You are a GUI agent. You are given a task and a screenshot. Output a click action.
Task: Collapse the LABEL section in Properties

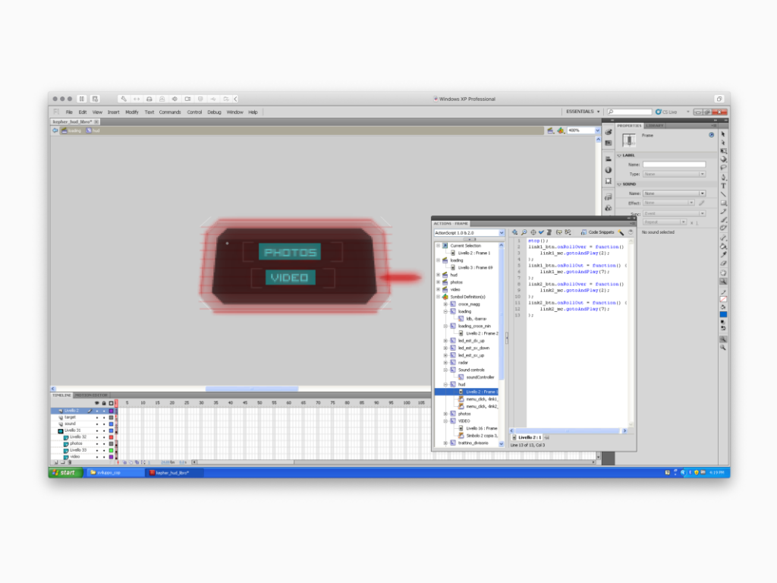click(619, 155)
